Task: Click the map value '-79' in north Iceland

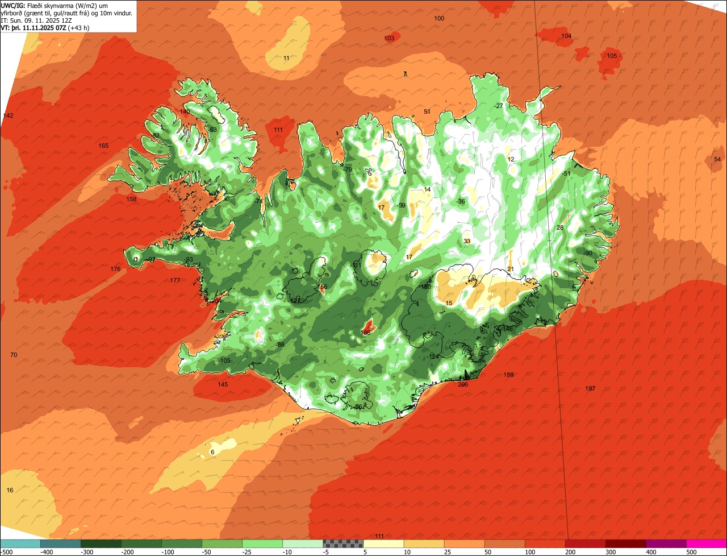Action: click(x=348, y=169)
